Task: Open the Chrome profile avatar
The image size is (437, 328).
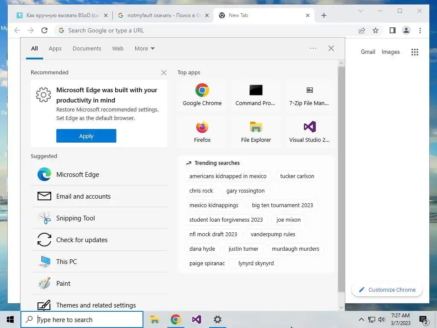Action: [406, 30]
